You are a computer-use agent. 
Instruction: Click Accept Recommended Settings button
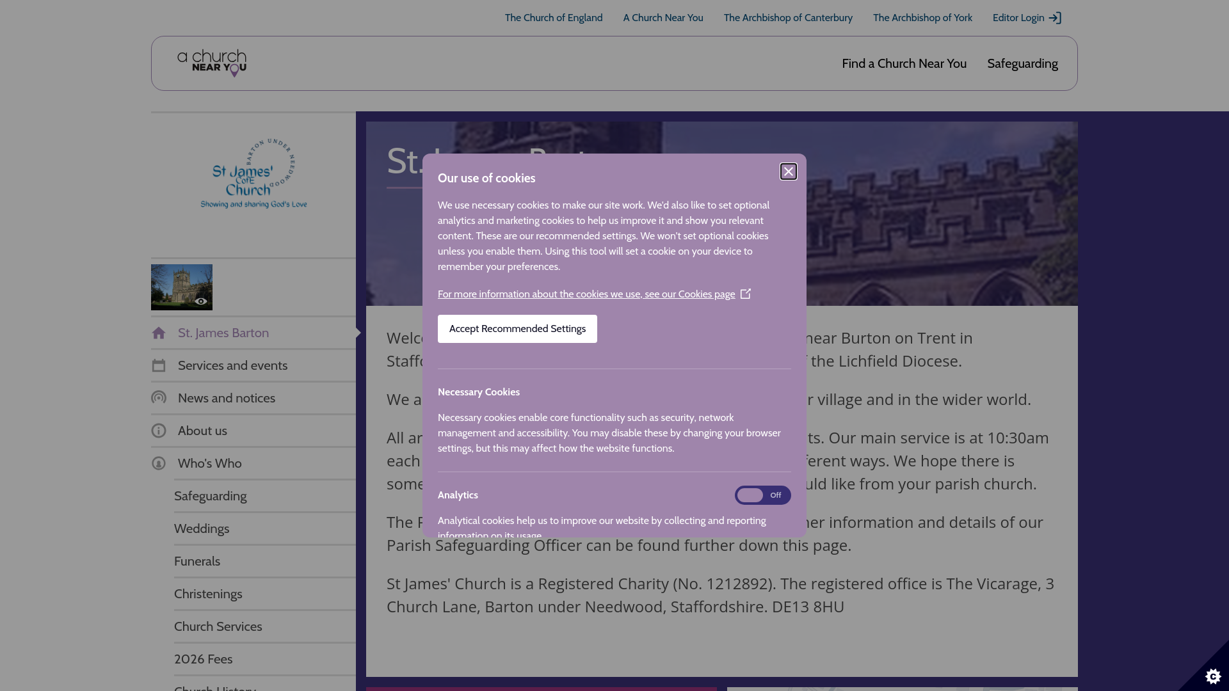(x=517, y=329)
